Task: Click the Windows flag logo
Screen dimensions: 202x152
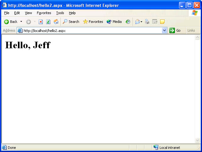Action: coord(195,13)
